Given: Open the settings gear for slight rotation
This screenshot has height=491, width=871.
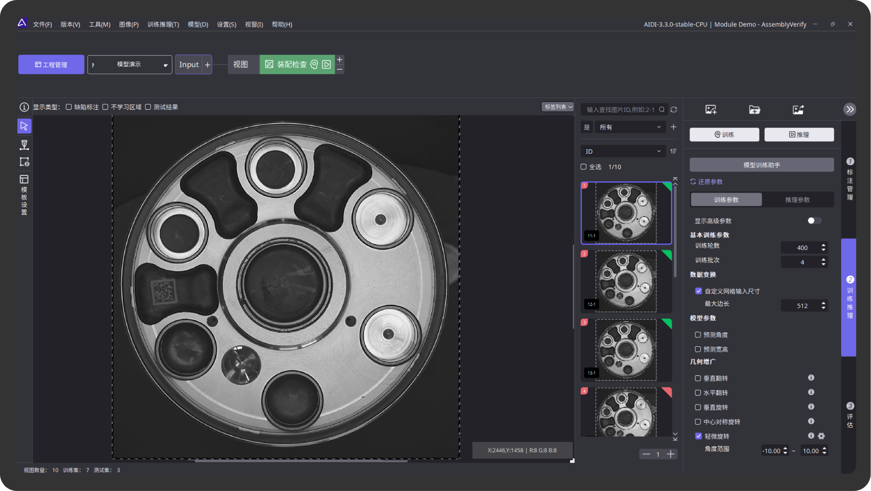Looking at the screenshot, I should tap(821, 436).
